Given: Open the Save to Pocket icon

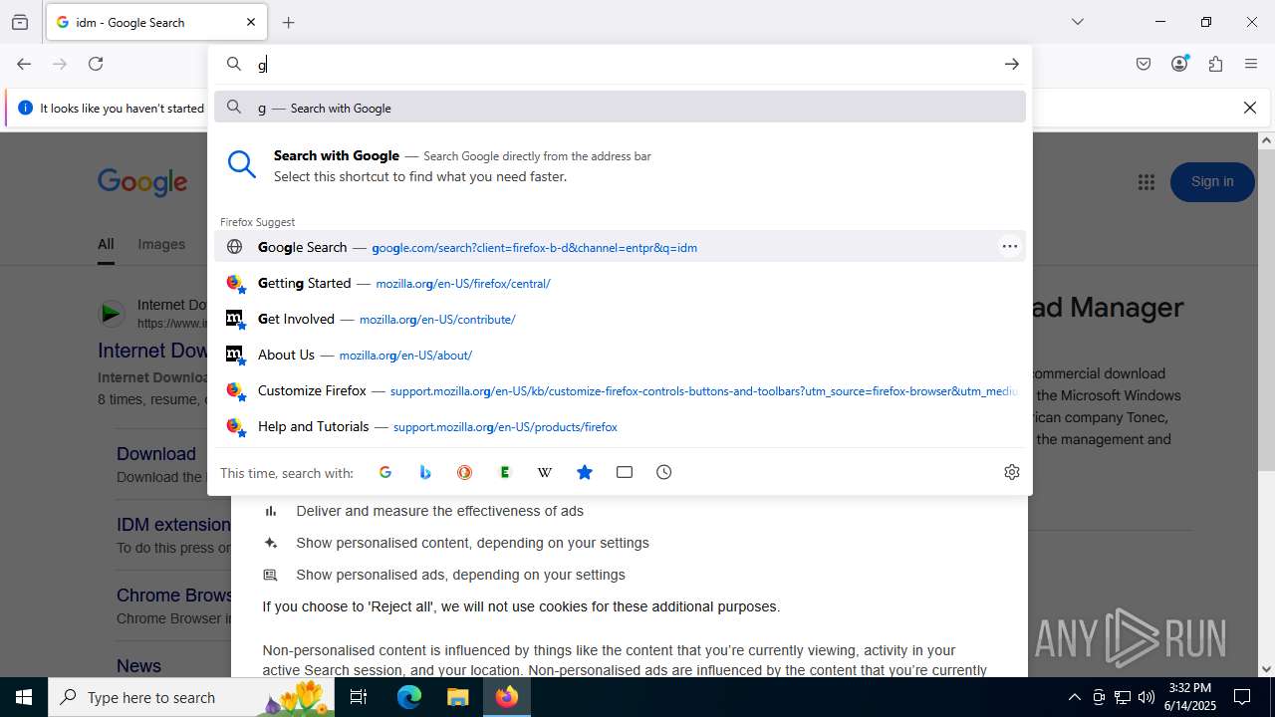Looking at the screenshot, I should 1144,64.
